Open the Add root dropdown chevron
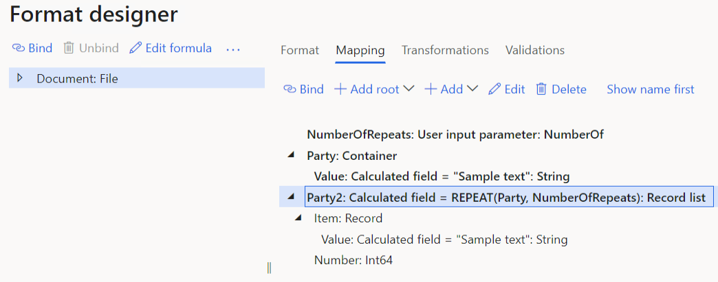The height and width of the screenshot is (282, 718). 409,89
